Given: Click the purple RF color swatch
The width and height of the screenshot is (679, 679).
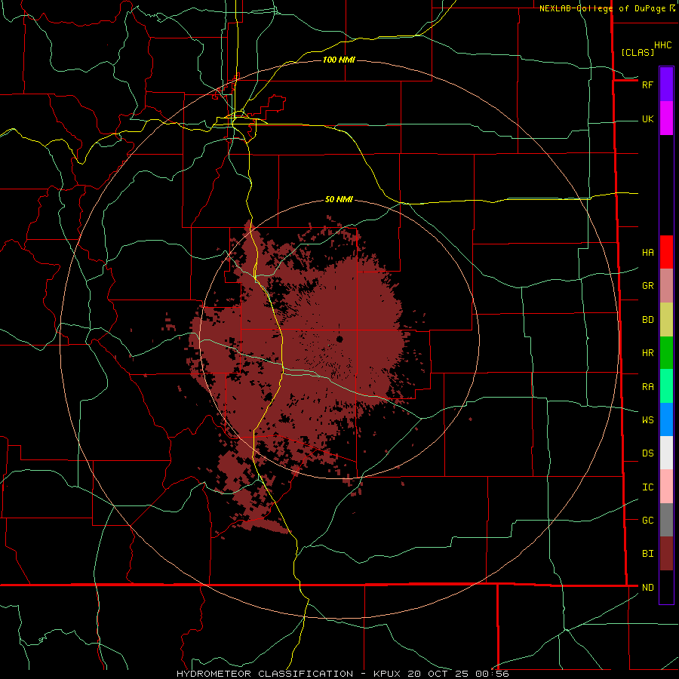Looking at the screenshot, I should 666,84.
